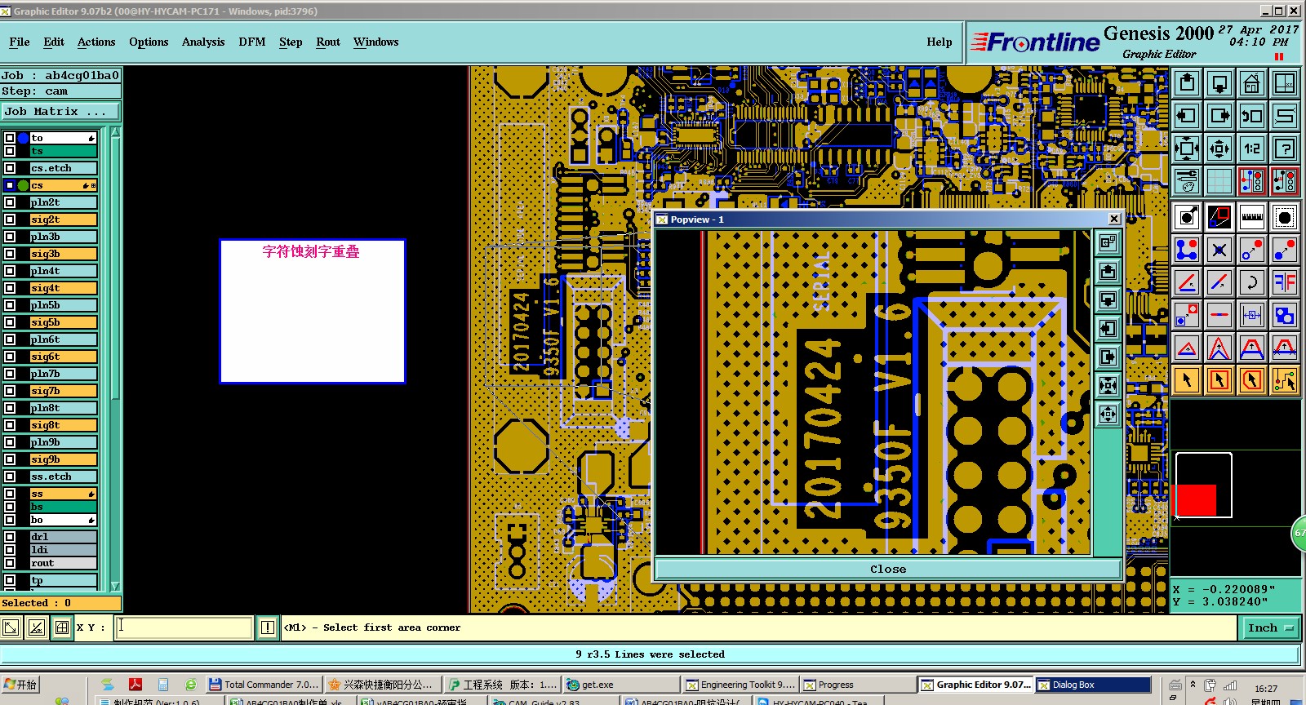1306x705 pixels.
Task: Open the Rout menu
Action: click(x=328, y=42)
